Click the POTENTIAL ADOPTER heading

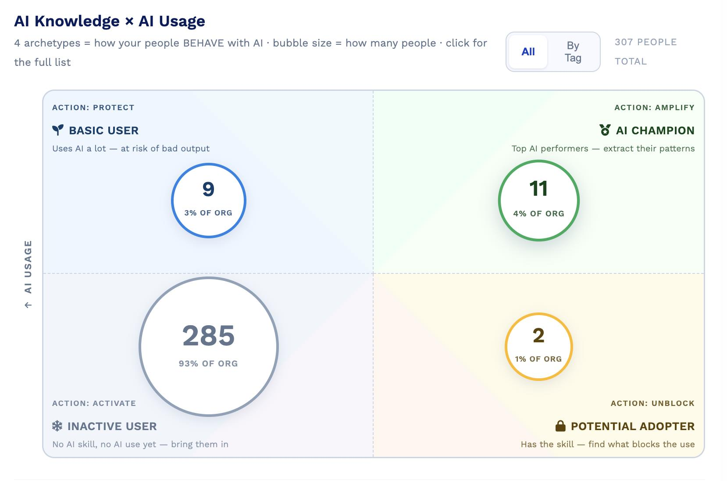click(633, 426)
